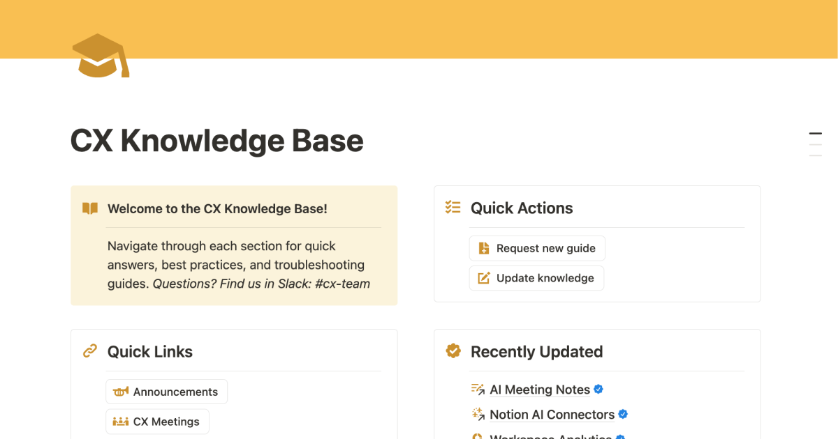Click the badge icon beside Recently Updated
This screenshot has width=838, height=439.
point(453,351)
